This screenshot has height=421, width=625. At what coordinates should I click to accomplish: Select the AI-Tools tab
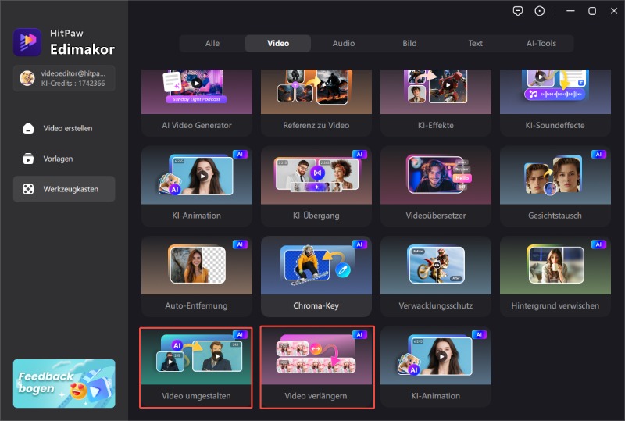tap(541, 44)
